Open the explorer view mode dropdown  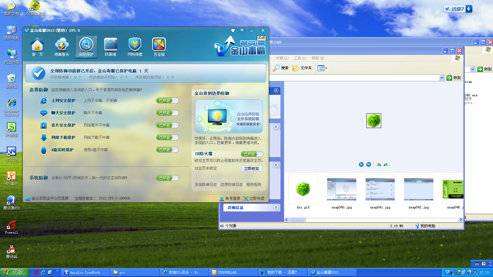[322, 68]
